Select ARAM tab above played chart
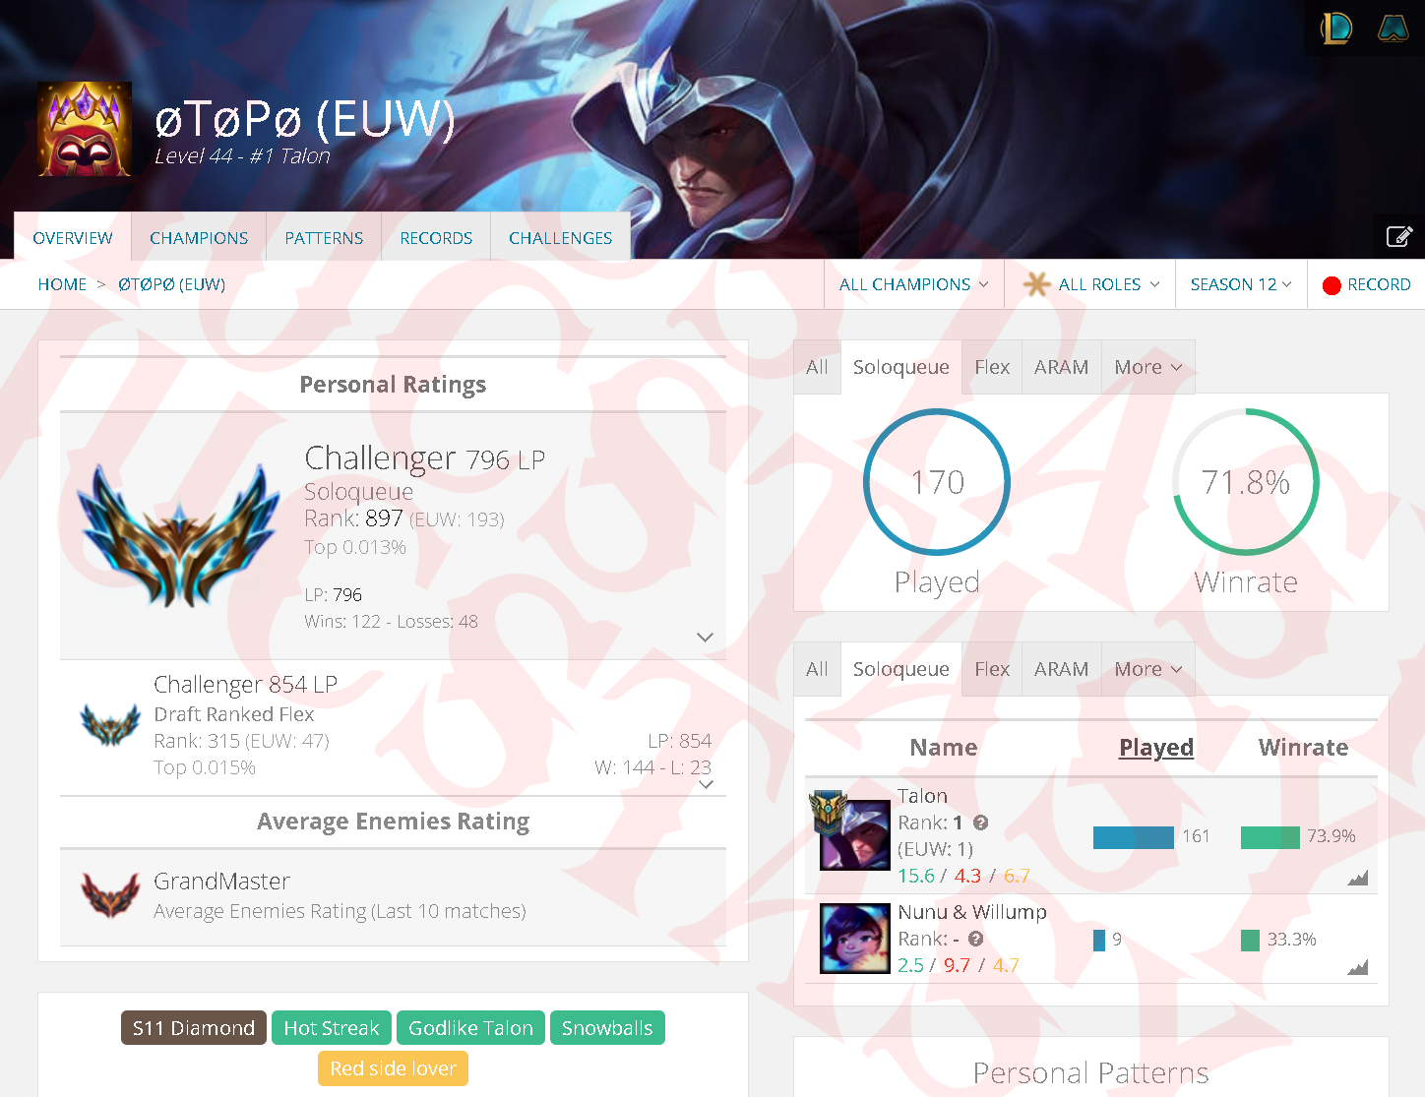The image size is (1425, 1097). pyautogui.click(x=1061, y=367)
